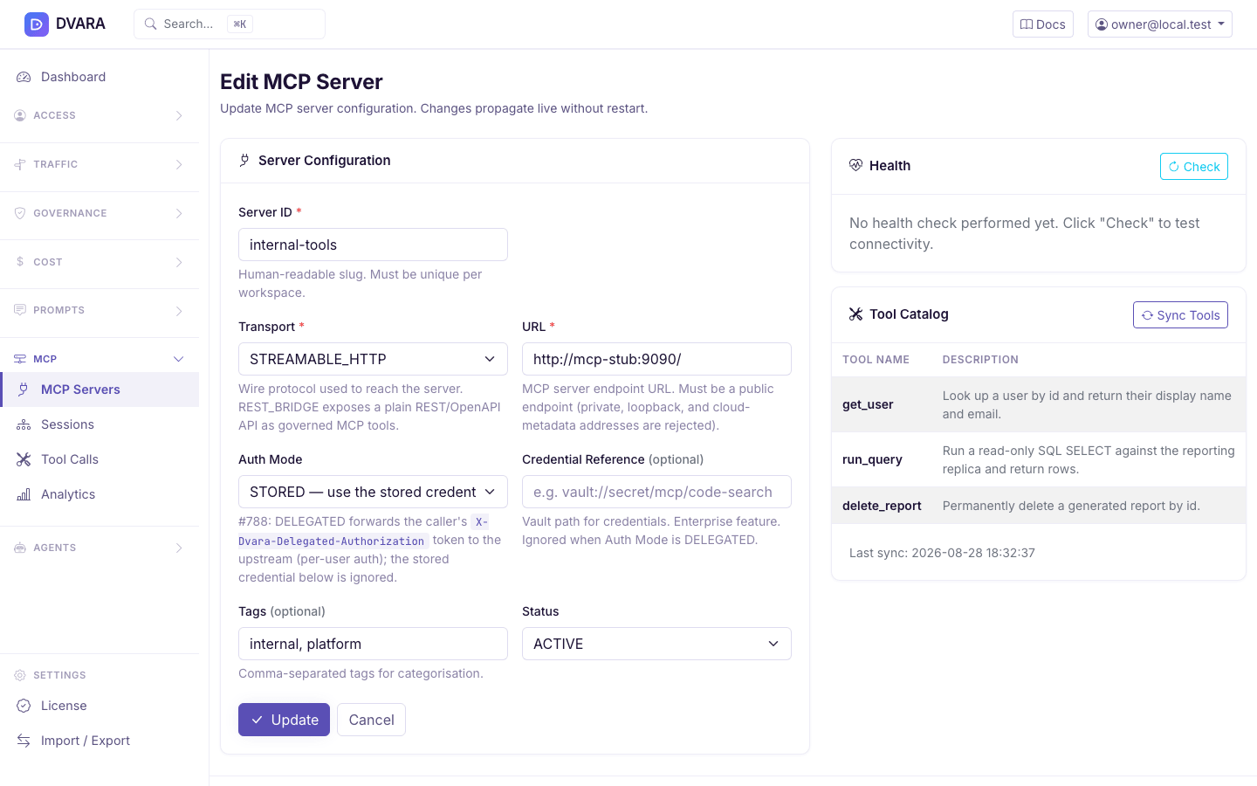Focus the Server ID field

[373, 245]
